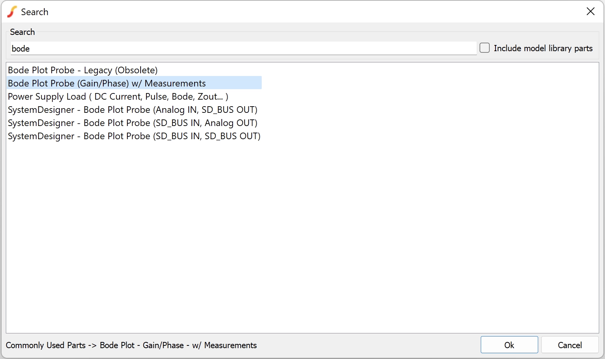The height and width of the screenshot is (359, 605).
Task: Dismiss dialog with the Cancel button
Action: (x=570, y=345)
